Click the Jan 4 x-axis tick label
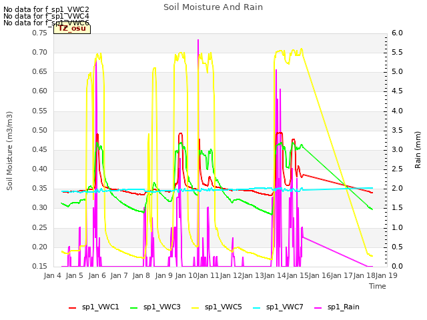This screenshot has height=320, width=427. point(52,275)
